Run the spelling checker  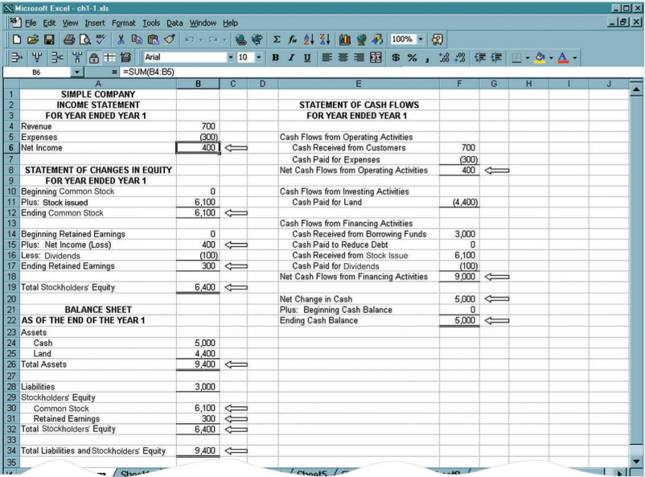[101, 39]
